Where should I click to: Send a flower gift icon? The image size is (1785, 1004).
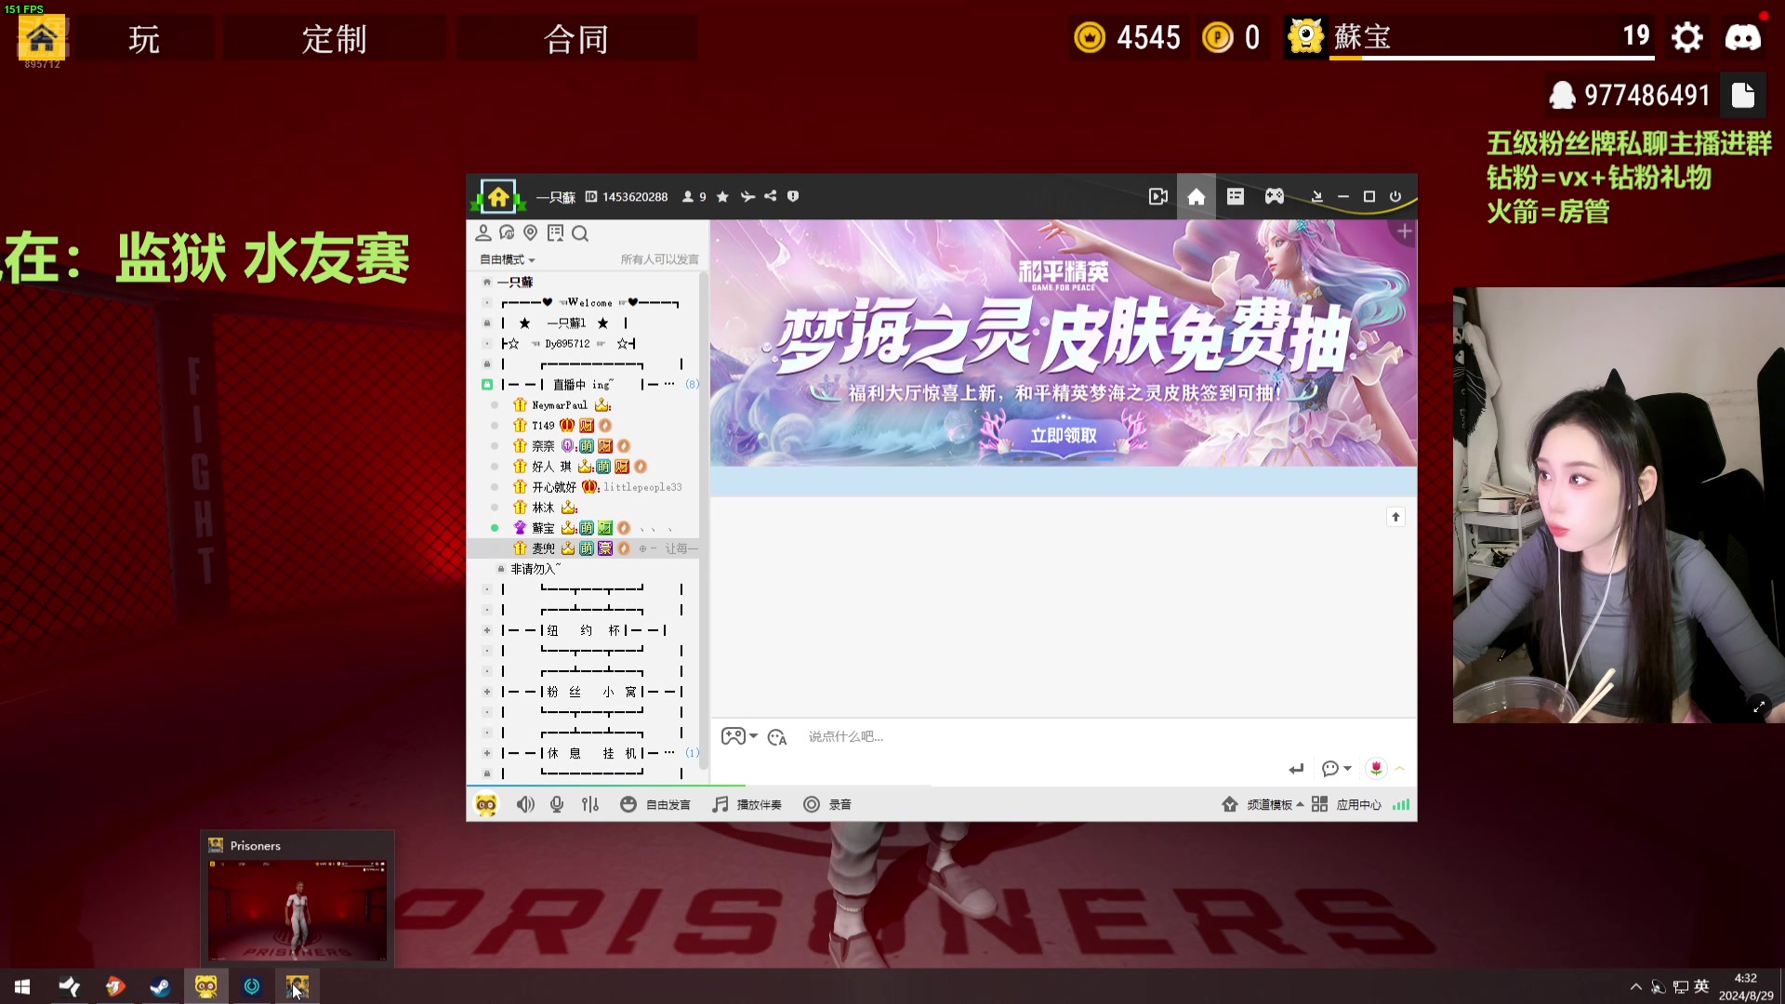point(1376,768)
